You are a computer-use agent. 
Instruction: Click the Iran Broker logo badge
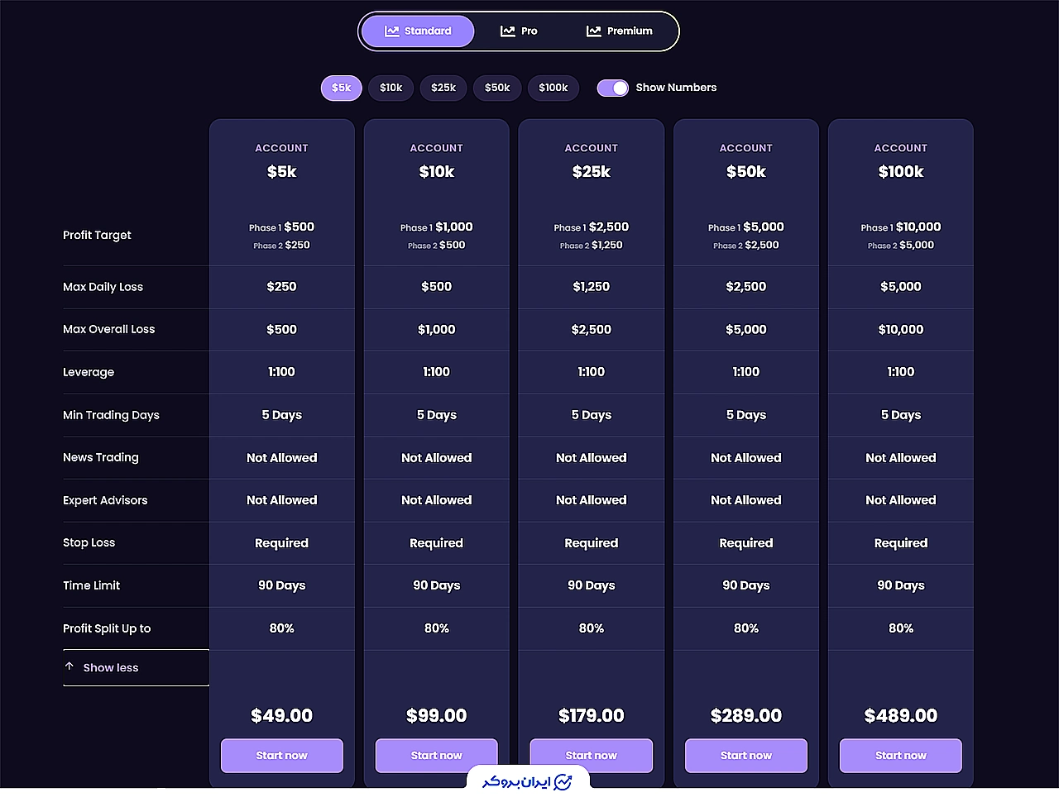[x=528, y=781]
